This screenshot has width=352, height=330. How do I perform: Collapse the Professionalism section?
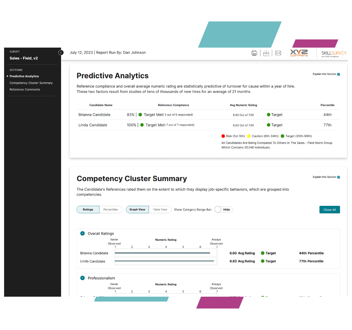coord(82,278)
